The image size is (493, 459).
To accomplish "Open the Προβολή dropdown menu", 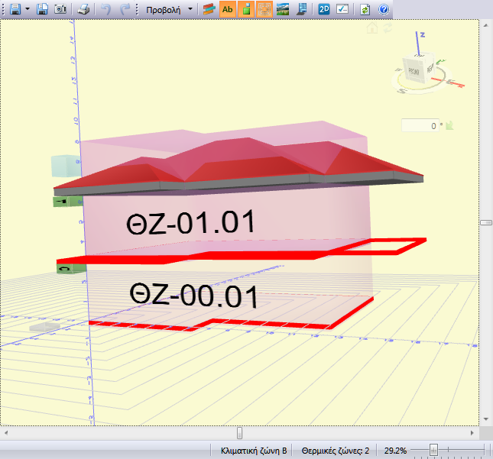I will [x=163, y=10].
